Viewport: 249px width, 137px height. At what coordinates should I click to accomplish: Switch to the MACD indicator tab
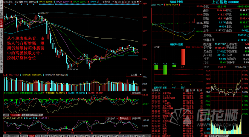coord(24,136)
